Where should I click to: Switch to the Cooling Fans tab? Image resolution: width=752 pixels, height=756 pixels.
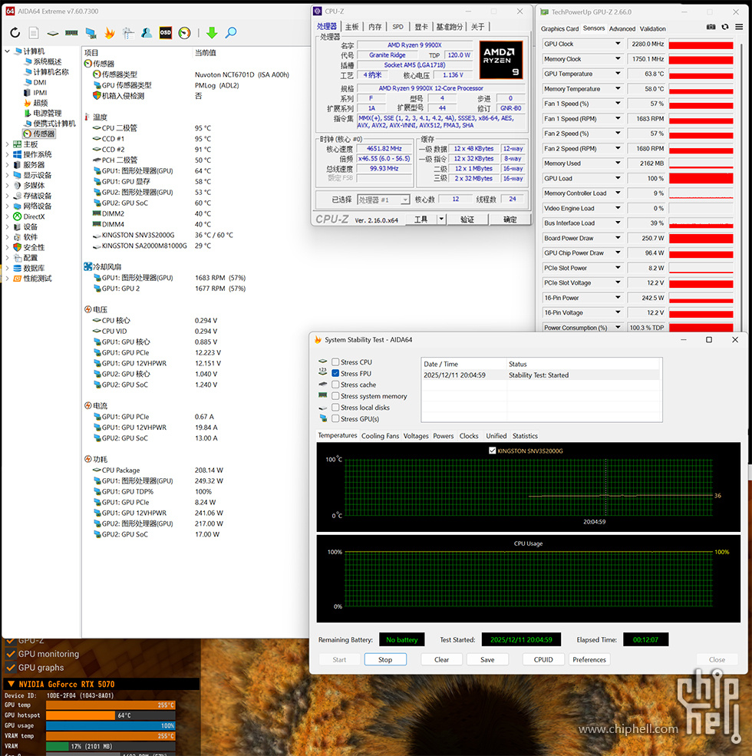(381, 436)
